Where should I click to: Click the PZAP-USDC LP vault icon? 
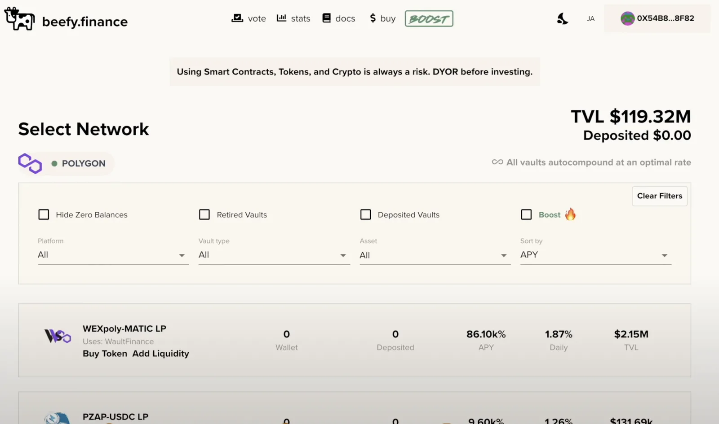[57, 418]
